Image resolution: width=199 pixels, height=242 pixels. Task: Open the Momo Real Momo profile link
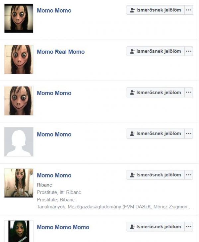click(x=61, y=52)
